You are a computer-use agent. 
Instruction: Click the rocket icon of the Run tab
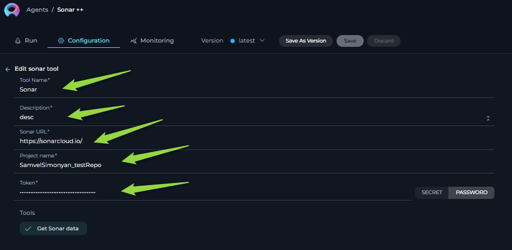point(18,40)
